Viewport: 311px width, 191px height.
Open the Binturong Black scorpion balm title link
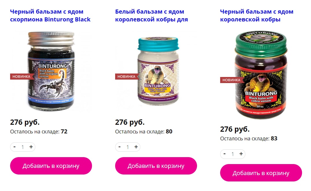[50, 15]
